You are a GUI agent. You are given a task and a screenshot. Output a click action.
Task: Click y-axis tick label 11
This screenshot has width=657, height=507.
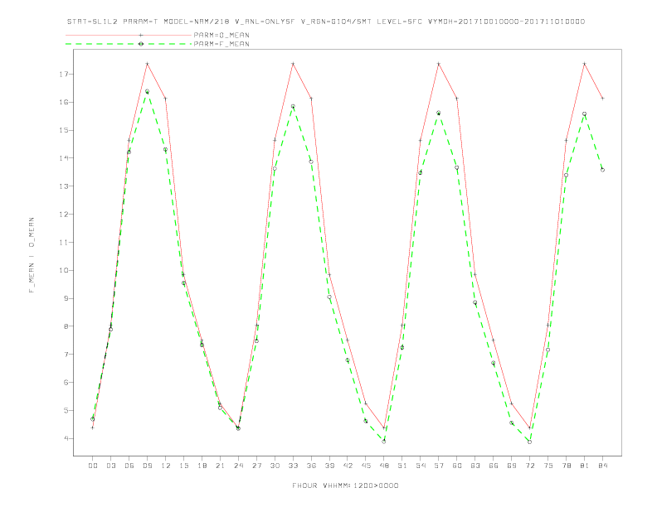point(64,242)
